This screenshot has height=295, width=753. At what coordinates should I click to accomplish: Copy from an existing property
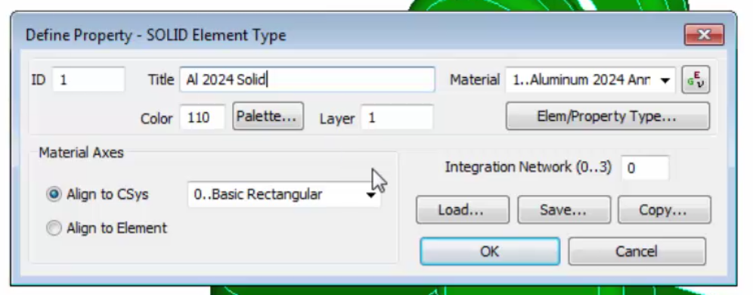tap(664, 210)
